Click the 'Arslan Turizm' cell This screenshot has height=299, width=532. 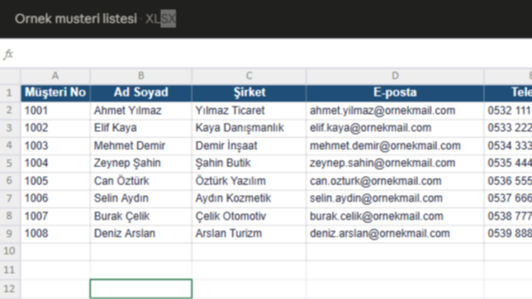(249, 234)
